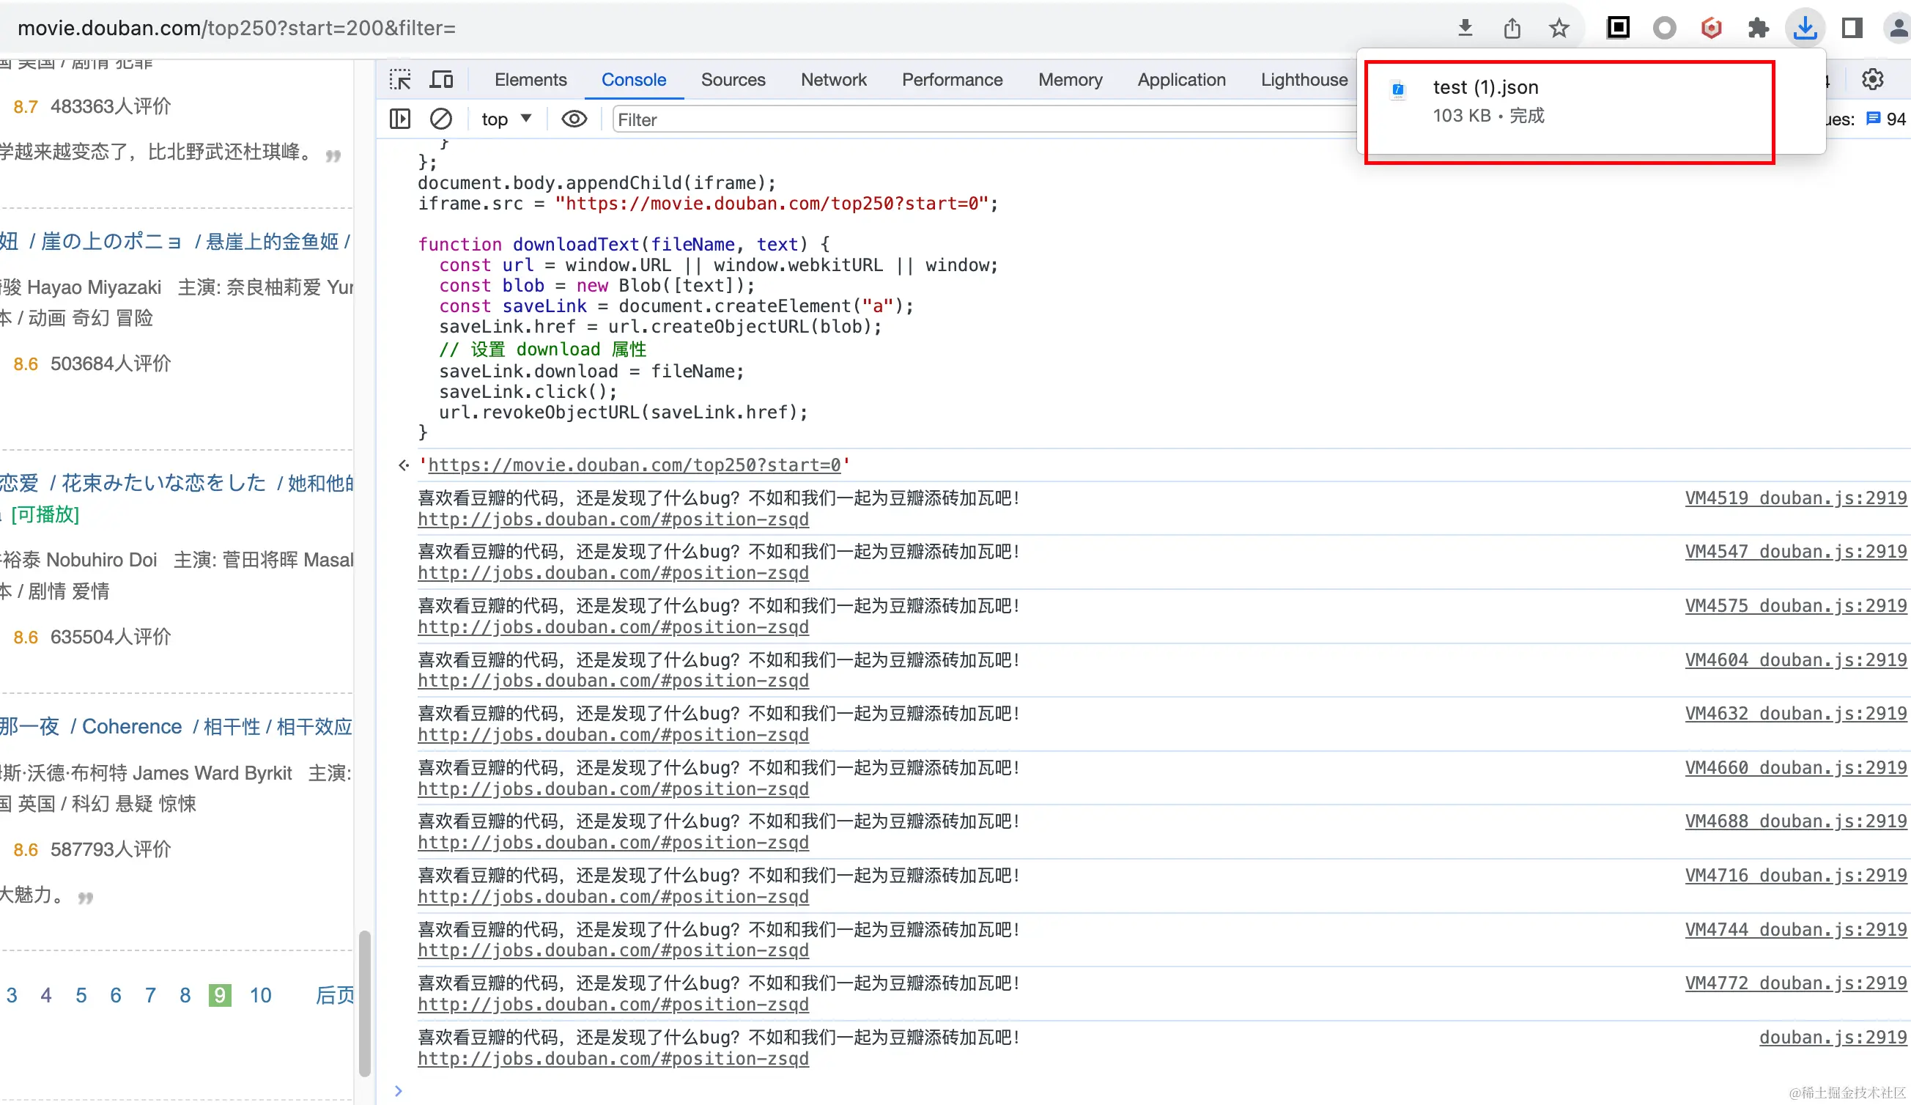Open the VM4575 douban.js:2919 source link

pyautogui.click(x=1796, y=606)
